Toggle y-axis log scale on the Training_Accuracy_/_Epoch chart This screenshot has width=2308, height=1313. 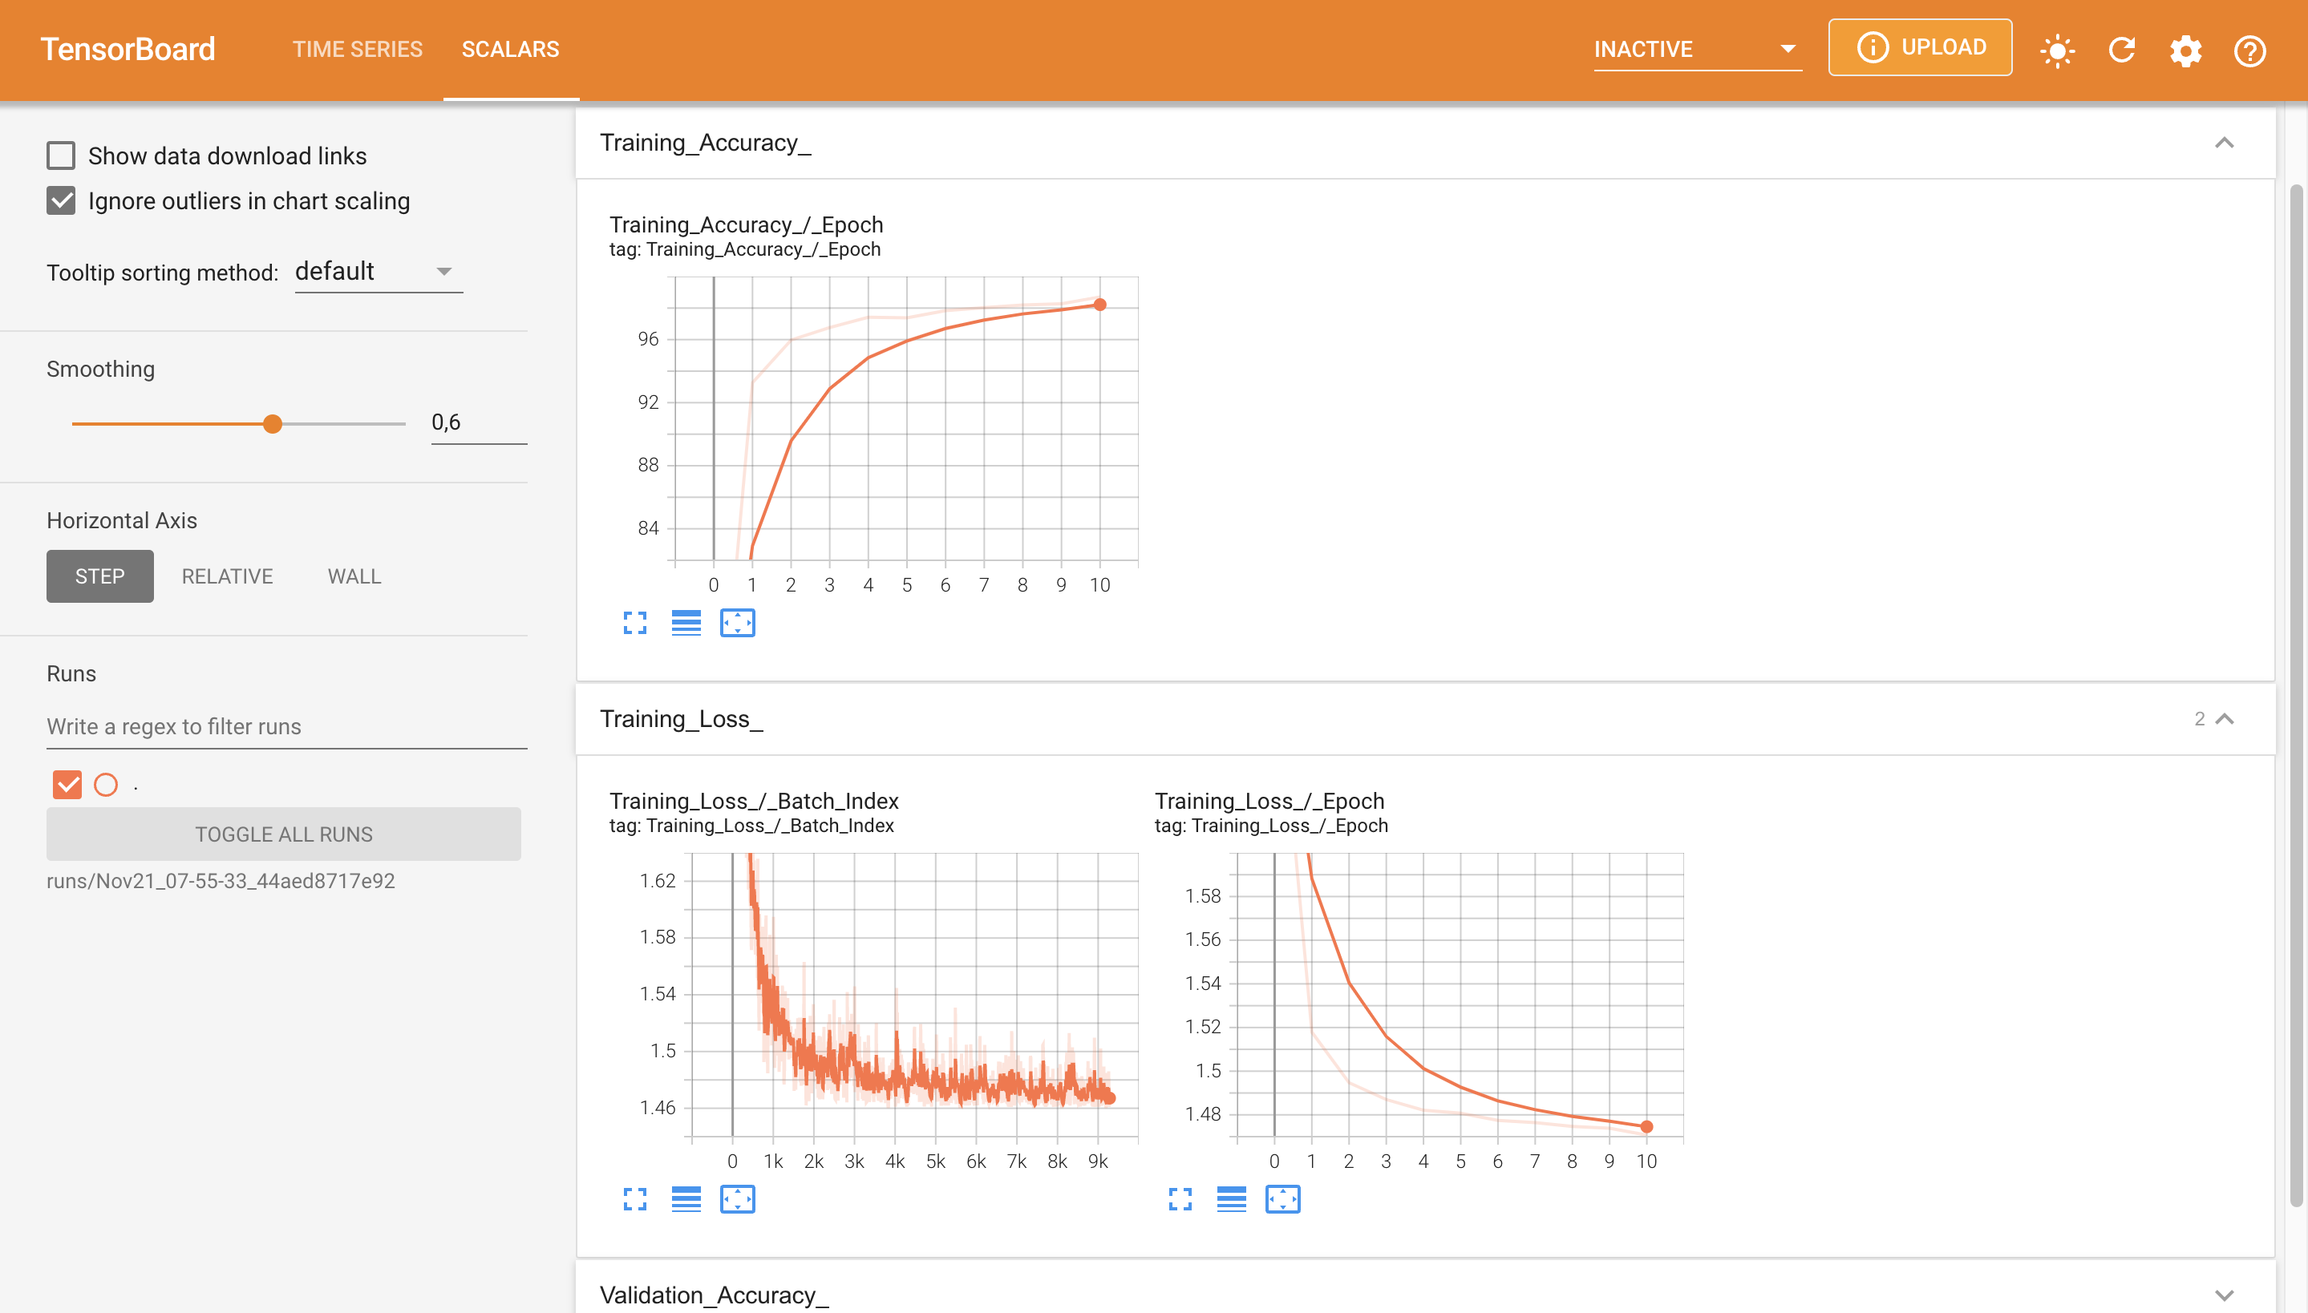pyautogui.click(x=686, y=623)
